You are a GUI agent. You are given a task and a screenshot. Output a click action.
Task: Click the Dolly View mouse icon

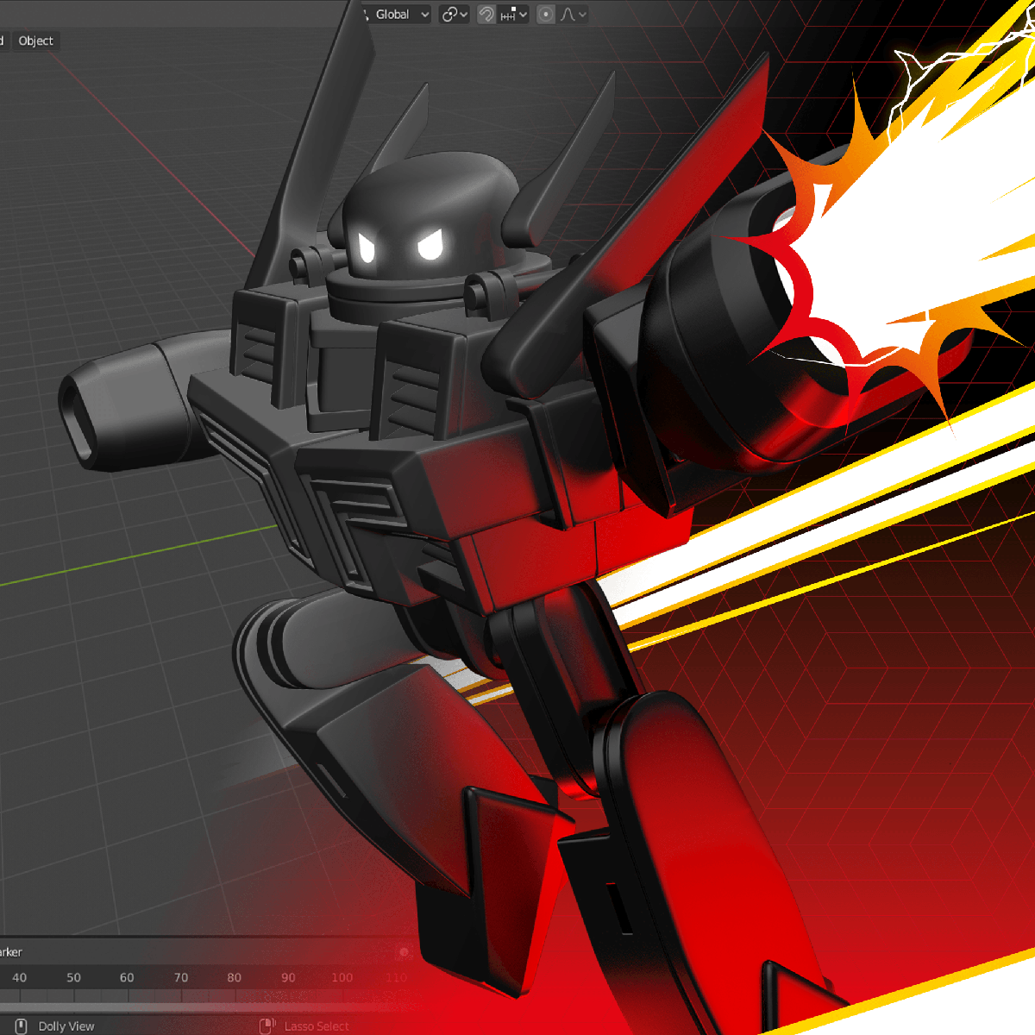(22, 1026)
